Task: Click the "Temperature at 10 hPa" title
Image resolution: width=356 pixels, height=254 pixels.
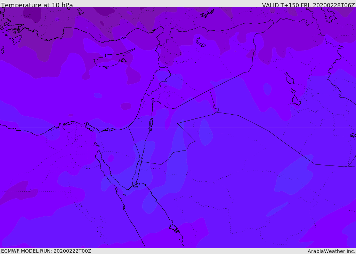Action: (37, 5)
